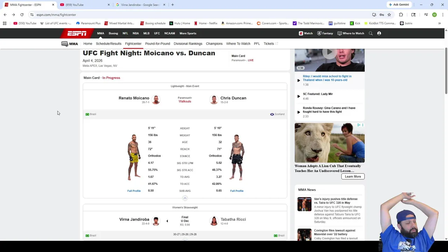This screenshot has height=252, width=448.
Task: Open the Kick bookmark
Action: click(355, 23)
